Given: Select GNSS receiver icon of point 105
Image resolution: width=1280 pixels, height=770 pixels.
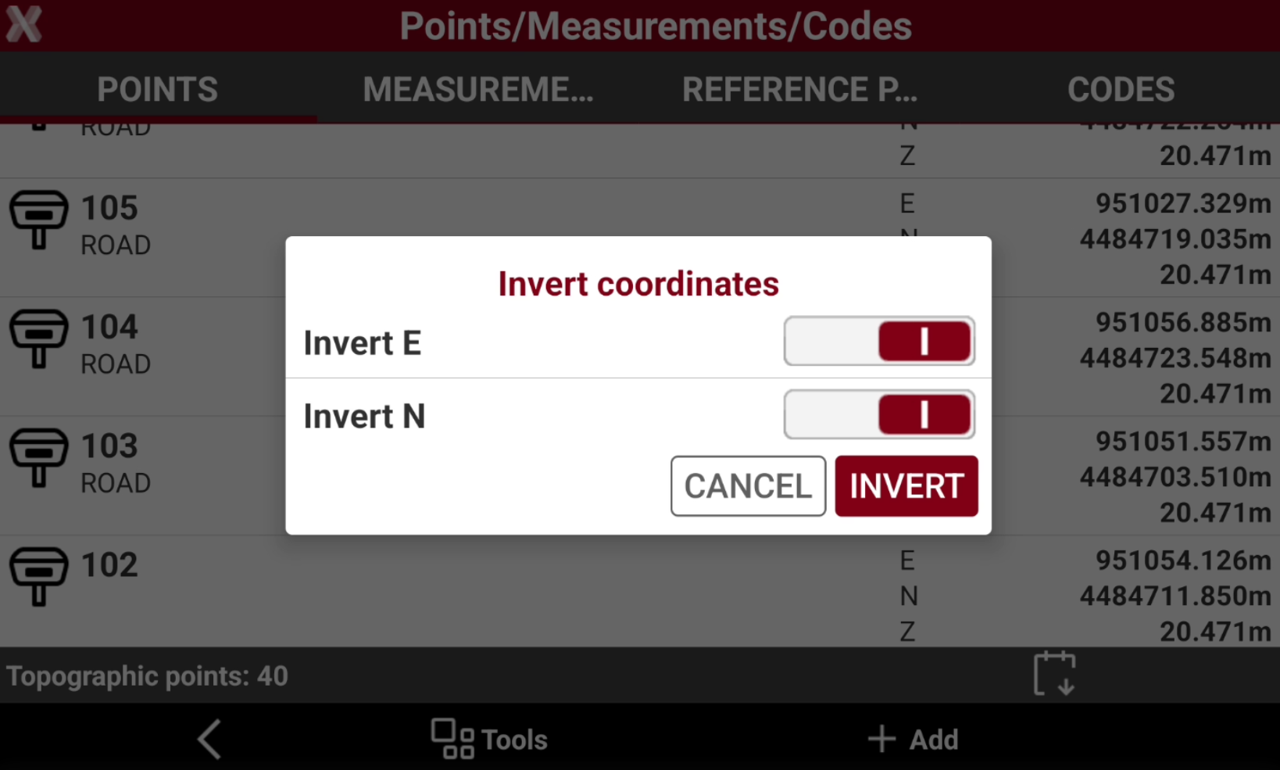Looking at the screenshot, I should (x=38, y=220).
